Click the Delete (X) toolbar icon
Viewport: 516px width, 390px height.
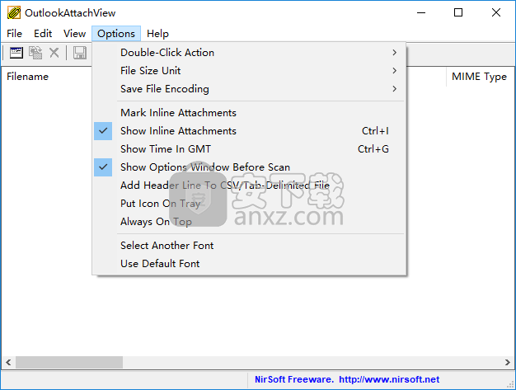click(x=54, y=53)
